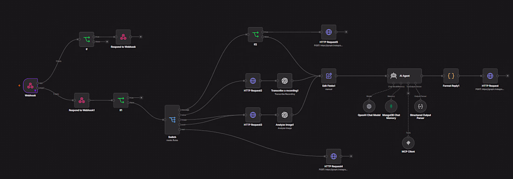Select the Respond to Webhook node
This screenshot has width=513, height=179.
point(123,37)
